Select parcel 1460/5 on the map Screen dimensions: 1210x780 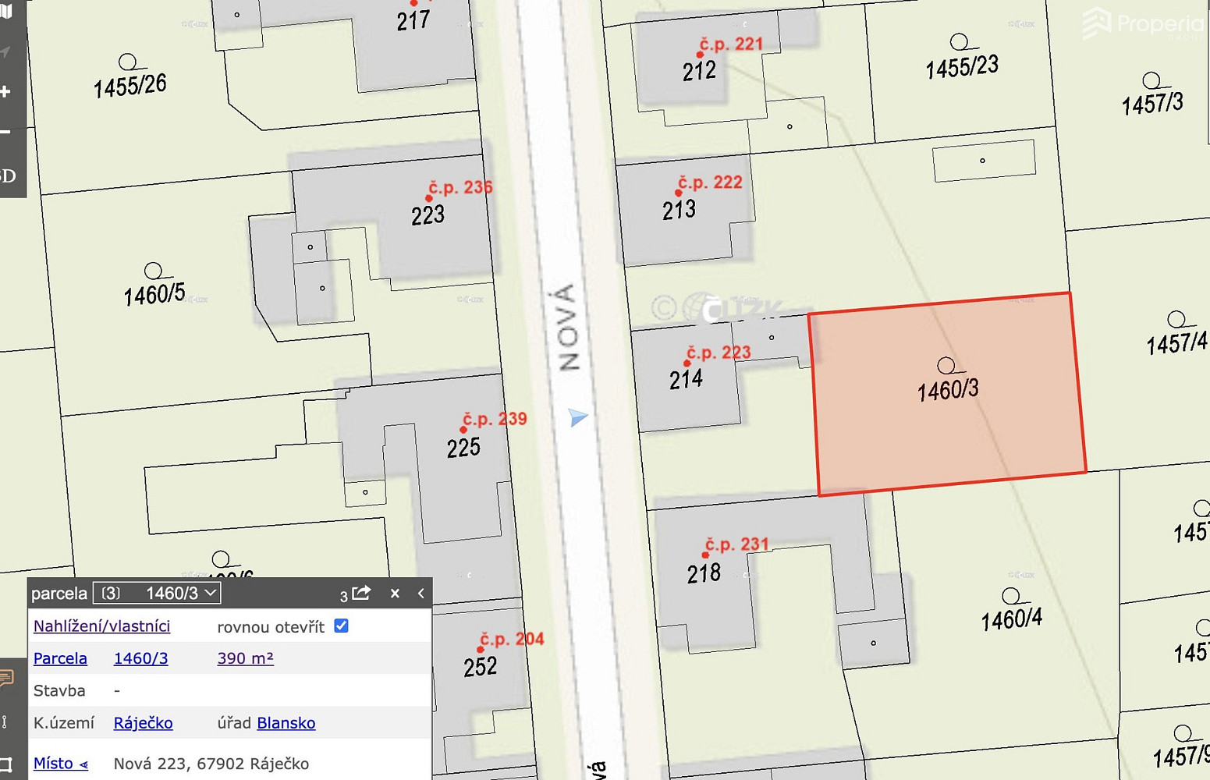154,294
